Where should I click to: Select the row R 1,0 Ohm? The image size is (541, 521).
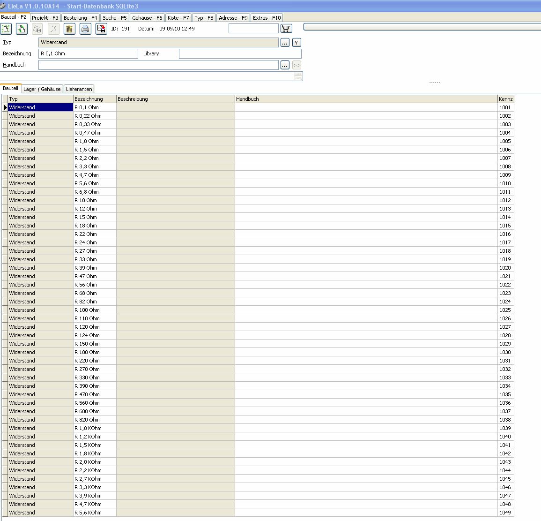point(258,141)
